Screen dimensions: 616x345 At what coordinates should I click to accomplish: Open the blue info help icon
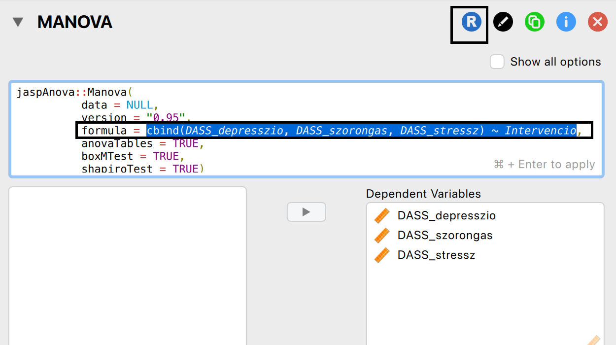[x=566, y=22]
